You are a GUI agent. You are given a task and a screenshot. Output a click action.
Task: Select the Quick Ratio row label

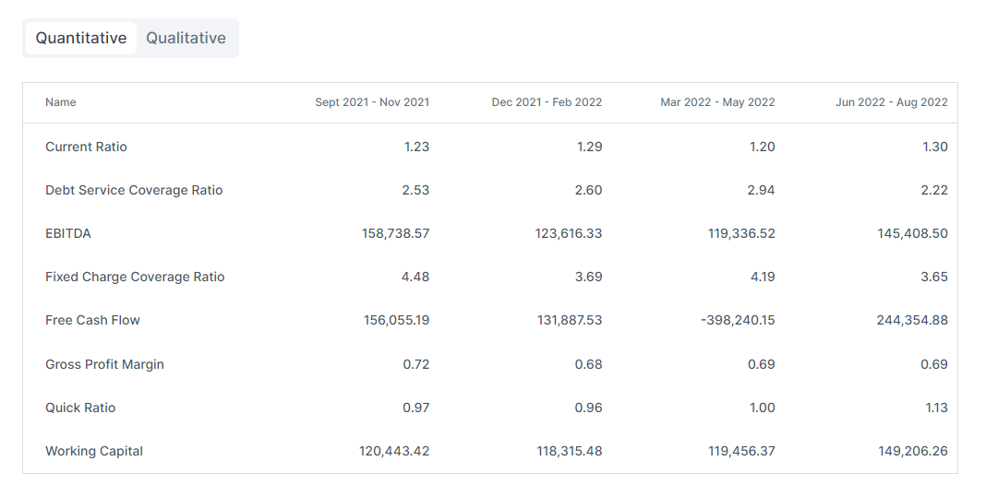(x=80, y=408)
